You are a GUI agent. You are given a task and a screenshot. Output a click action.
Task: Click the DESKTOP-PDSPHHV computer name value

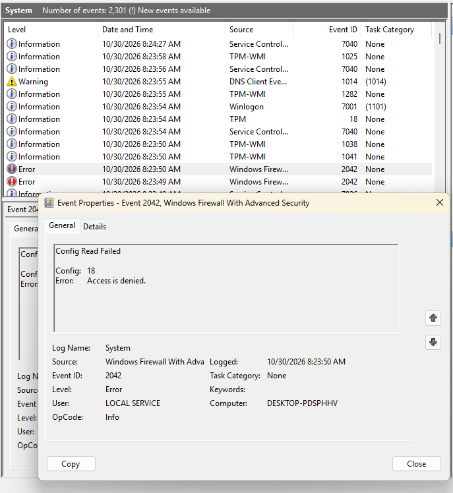click(302, 403)
